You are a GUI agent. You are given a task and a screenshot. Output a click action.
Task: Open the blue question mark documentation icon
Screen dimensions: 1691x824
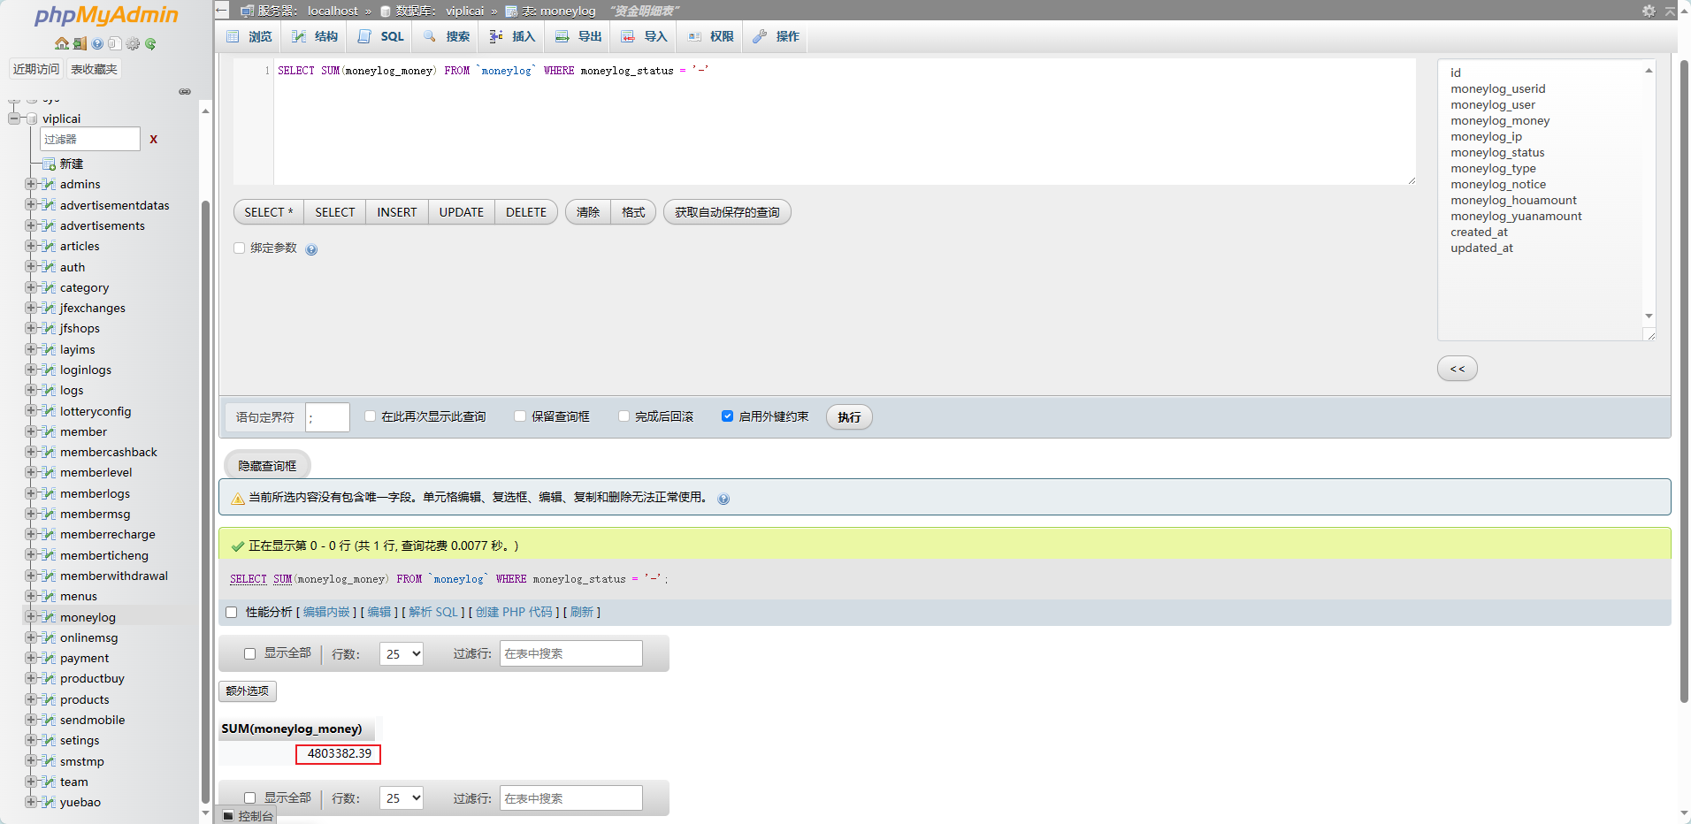97,43
